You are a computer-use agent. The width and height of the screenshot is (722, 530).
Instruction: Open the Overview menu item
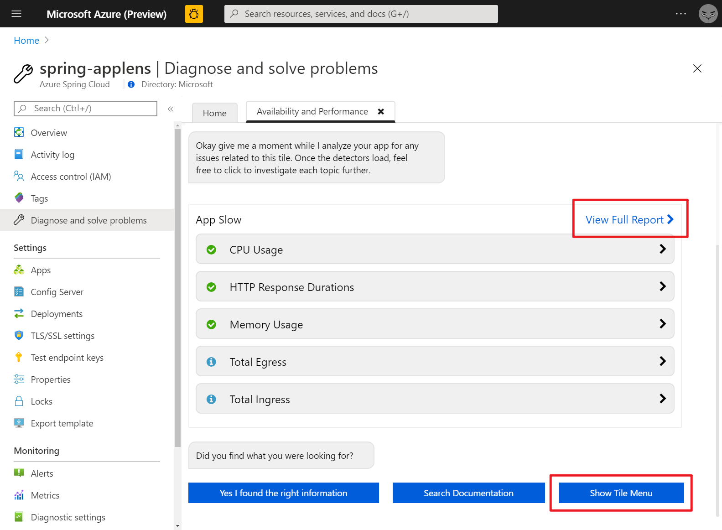pos(87,133)
